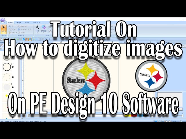Open the Select tool dropdown arrow
The image size is (186, 139).
tap(3, 33)
